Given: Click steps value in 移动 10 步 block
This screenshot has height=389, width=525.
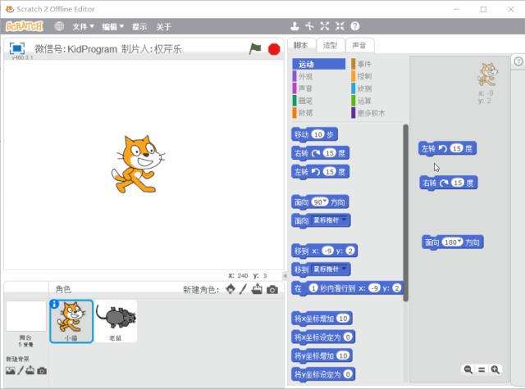Looking at the screenshot, I should 317,134.
